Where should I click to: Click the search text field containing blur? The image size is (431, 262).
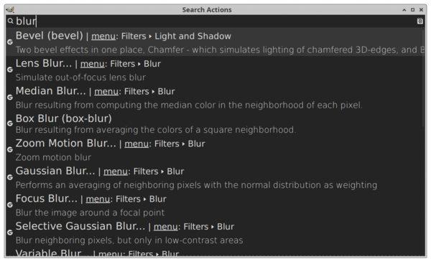pos(215,21)
